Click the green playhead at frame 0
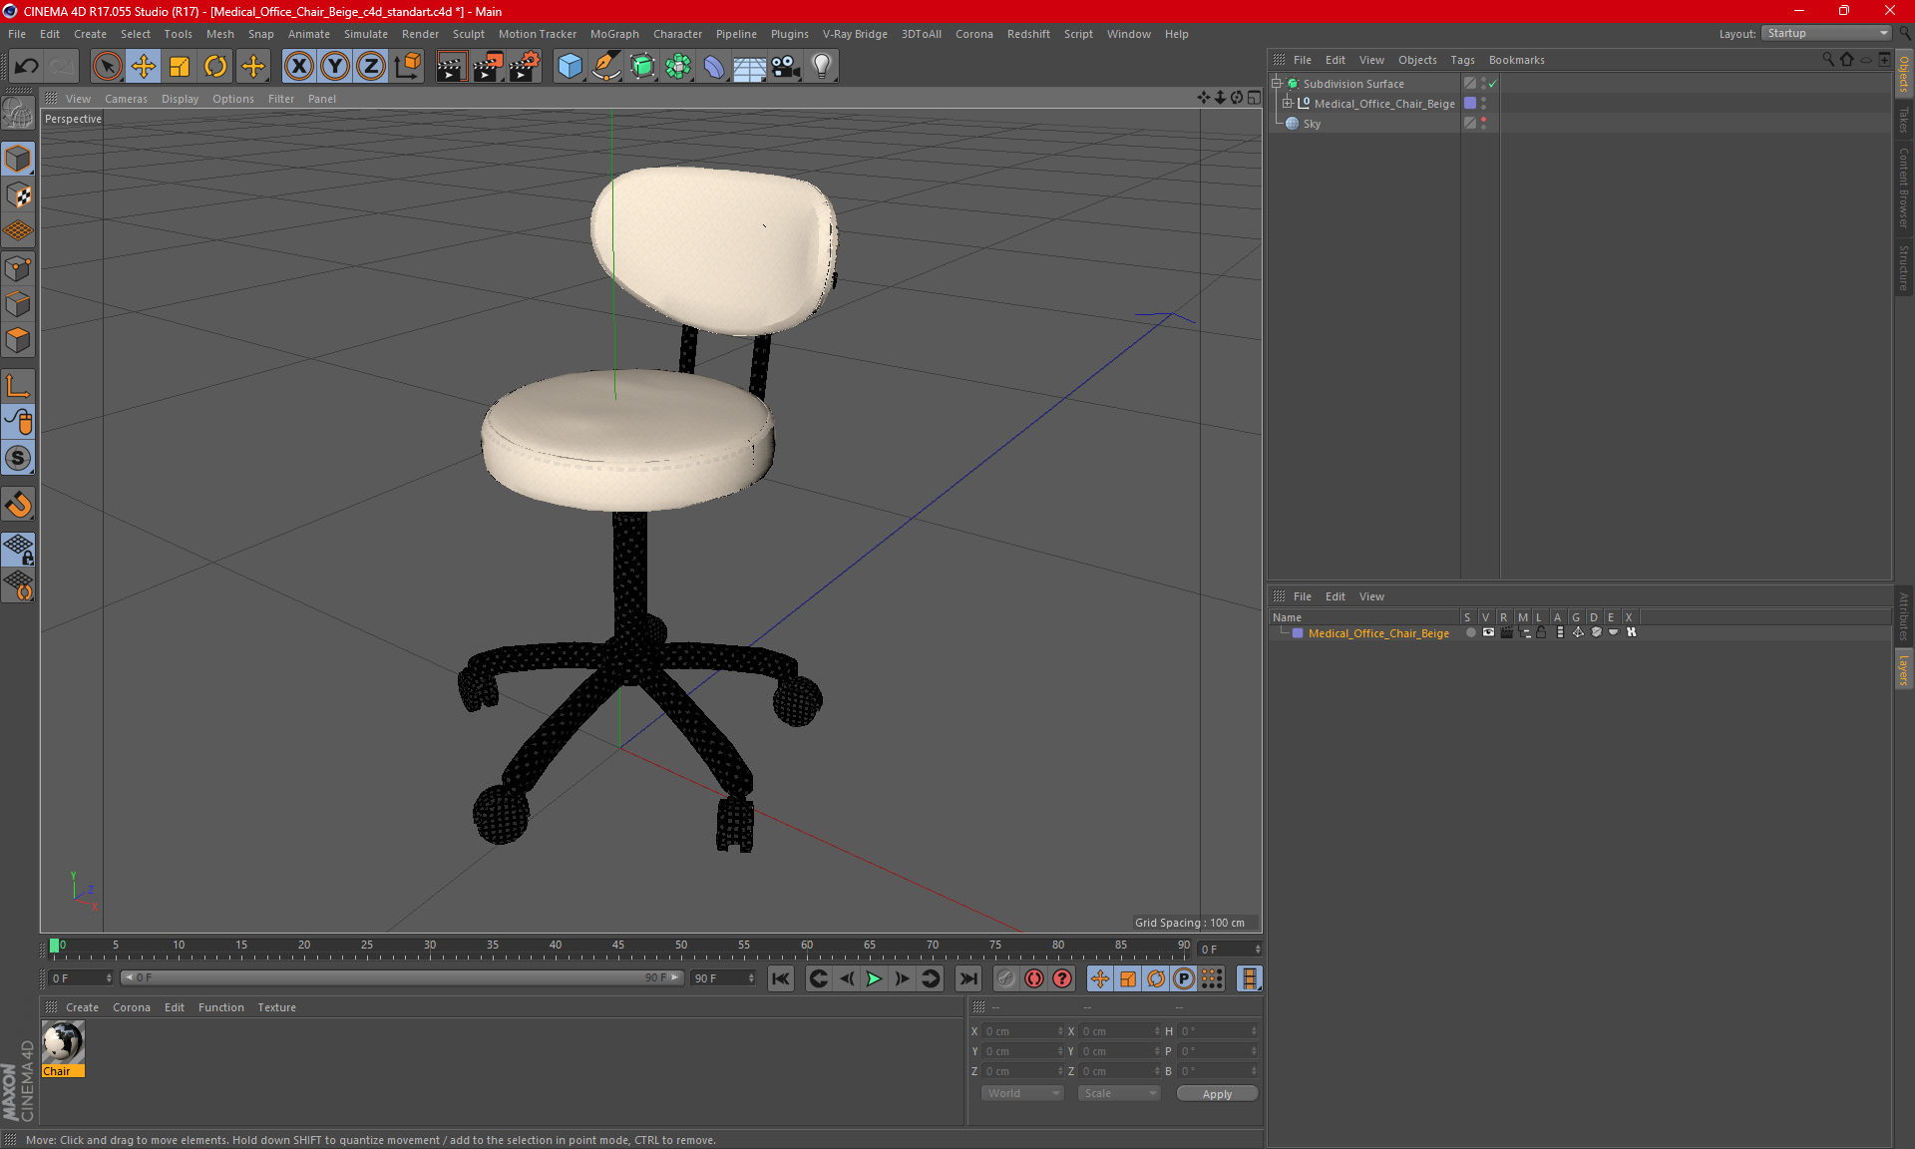1915x1149 pixels. [54, 946]
